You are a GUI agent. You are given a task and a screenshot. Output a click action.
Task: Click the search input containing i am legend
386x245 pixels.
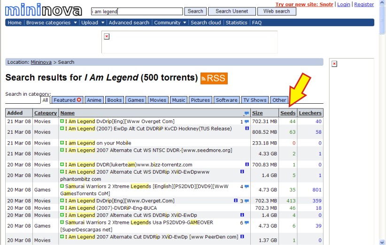[137, 11]
